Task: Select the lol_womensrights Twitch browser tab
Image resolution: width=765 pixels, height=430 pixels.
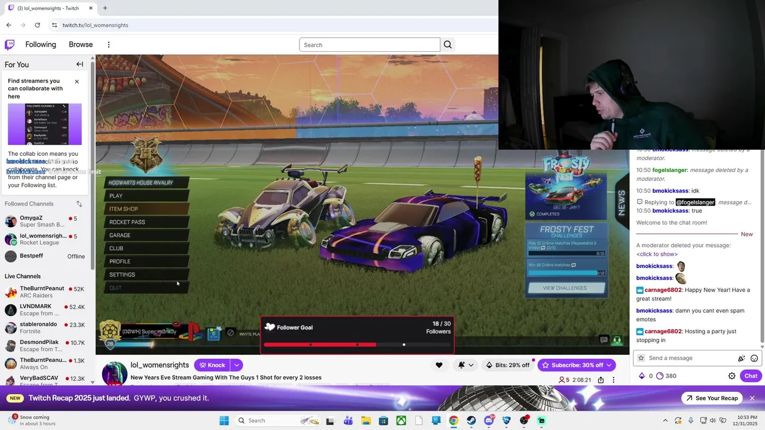Action: point(51,8)
